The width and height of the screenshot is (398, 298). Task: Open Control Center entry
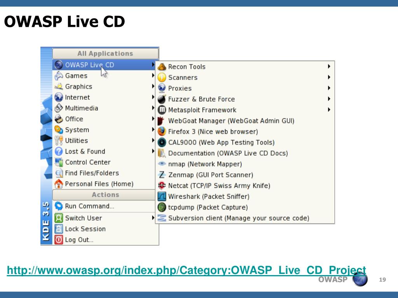pyautogui.click(x=104, y=162)
